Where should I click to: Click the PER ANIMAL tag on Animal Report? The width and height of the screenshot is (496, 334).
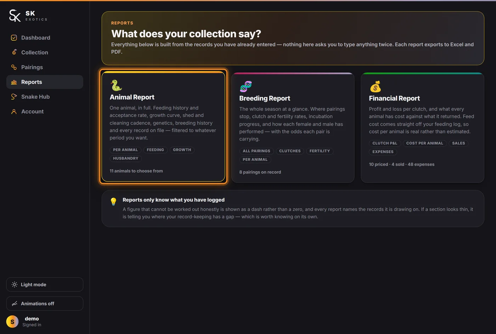[x=125, y=150]
